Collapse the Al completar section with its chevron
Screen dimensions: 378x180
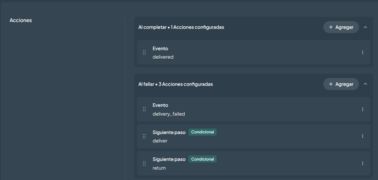pyautogui.click(x=365, y=27)
